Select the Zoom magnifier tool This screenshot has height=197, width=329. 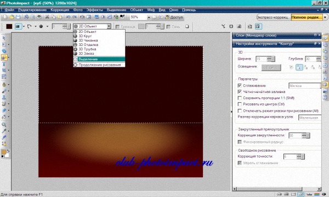tap(4, 125)
